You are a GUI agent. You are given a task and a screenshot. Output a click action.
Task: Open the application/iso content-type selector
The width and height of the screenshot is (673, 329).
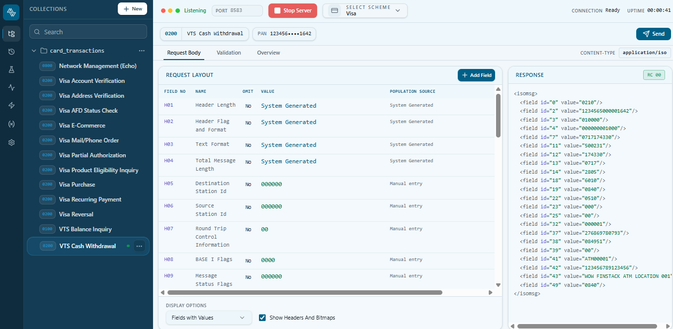(x=645, y=53)
